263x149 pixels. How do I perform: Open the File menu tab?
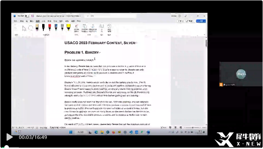pos(15,21)
